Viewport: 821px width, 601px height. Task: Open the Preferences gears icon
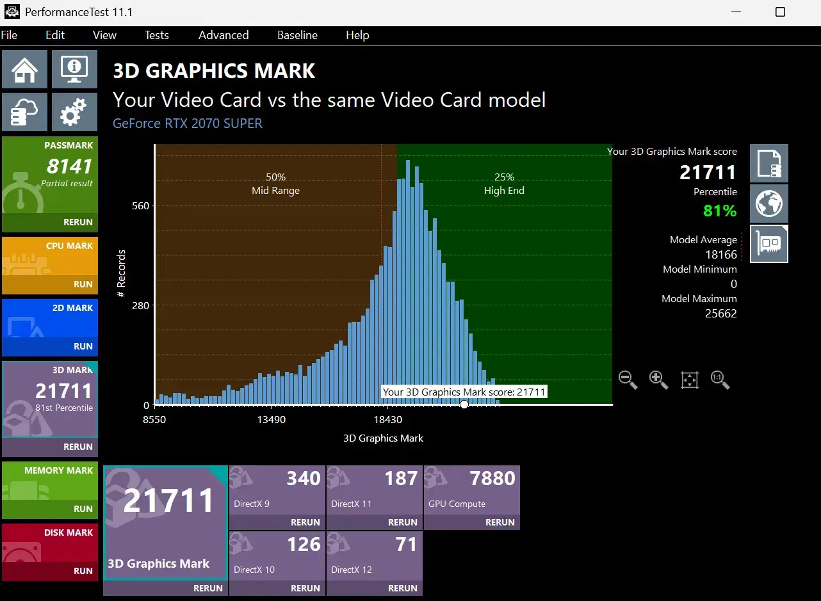[x=74, y=112]
